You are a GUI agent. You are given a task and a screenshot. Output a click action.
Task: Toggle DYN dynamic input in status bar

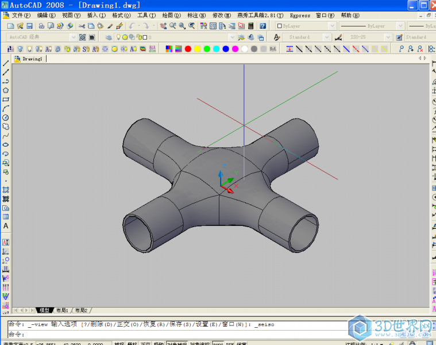point(230,343)
